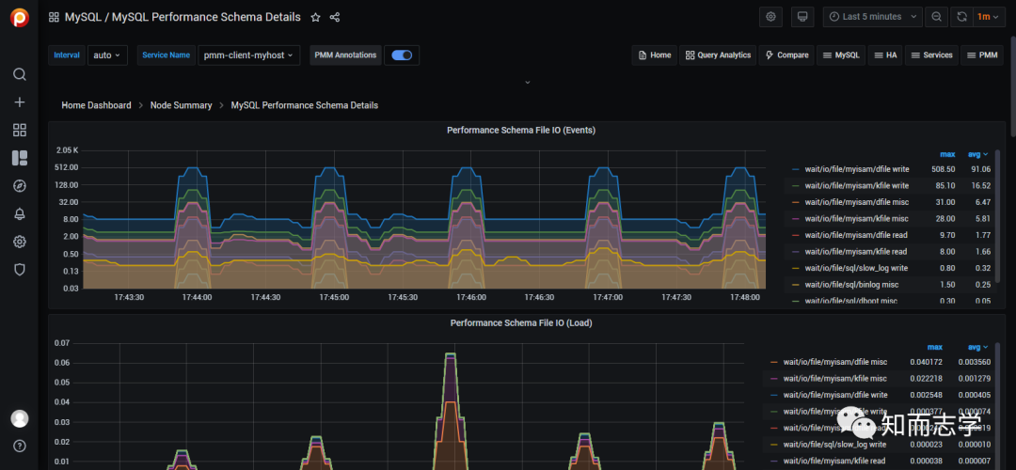The height and width of the screenshot is (470, 1016).
Task: Toggle myisam/dfile write series in the Events legend
Action: [857, 169]
